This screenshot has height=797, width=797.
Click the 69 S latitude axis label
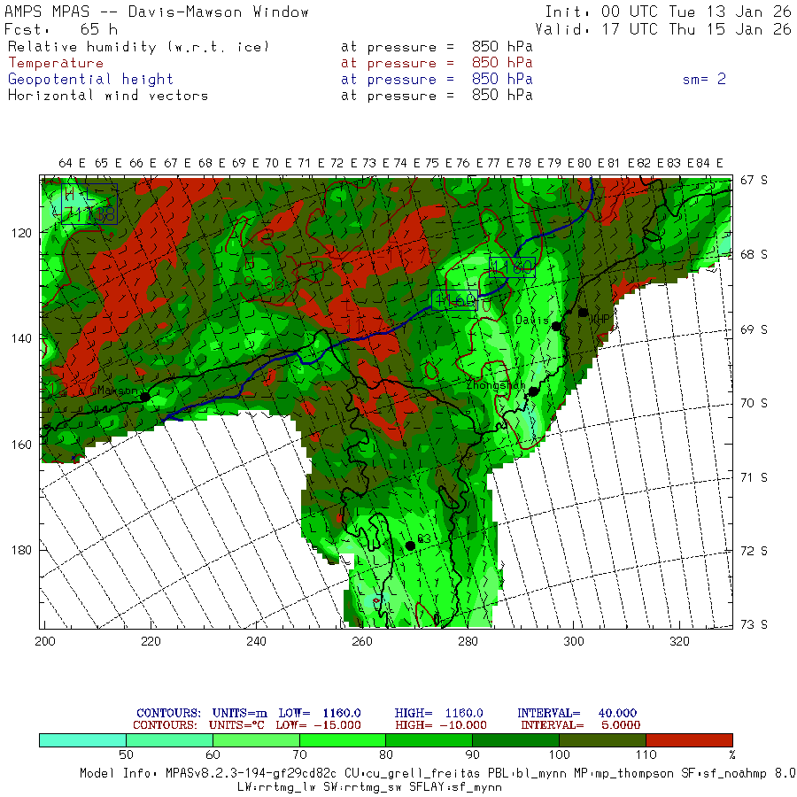[x=754, y=329]
